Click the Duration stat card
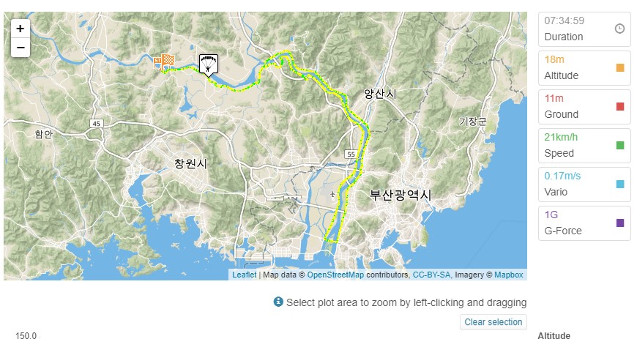The height and width of the screenshot is (339, 637). pyautogui.click(x=584, y=29)
